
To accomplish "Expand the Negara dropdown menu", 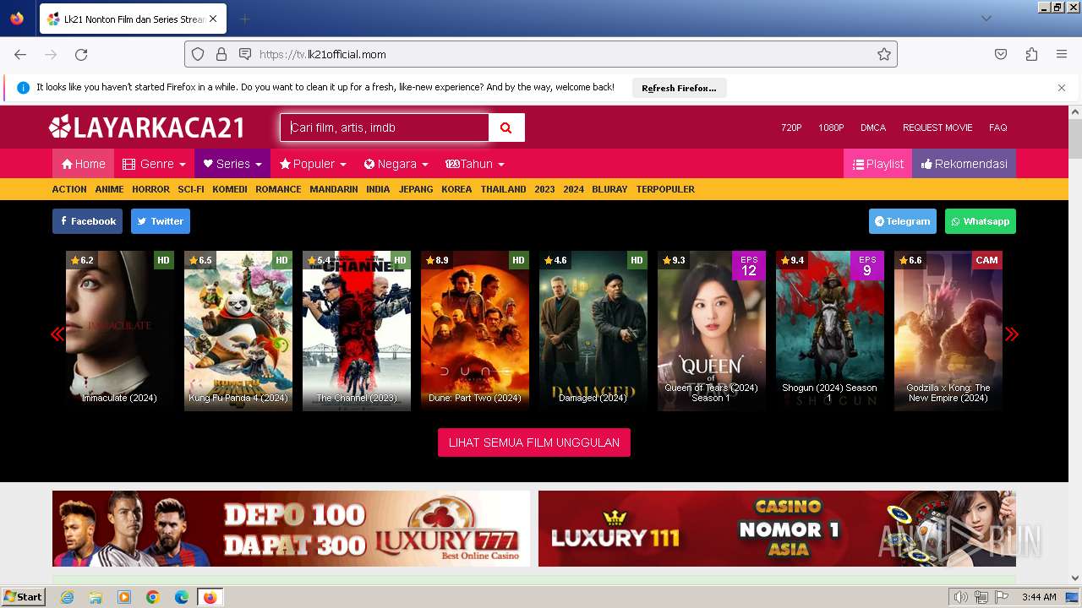I will [396, 164].
